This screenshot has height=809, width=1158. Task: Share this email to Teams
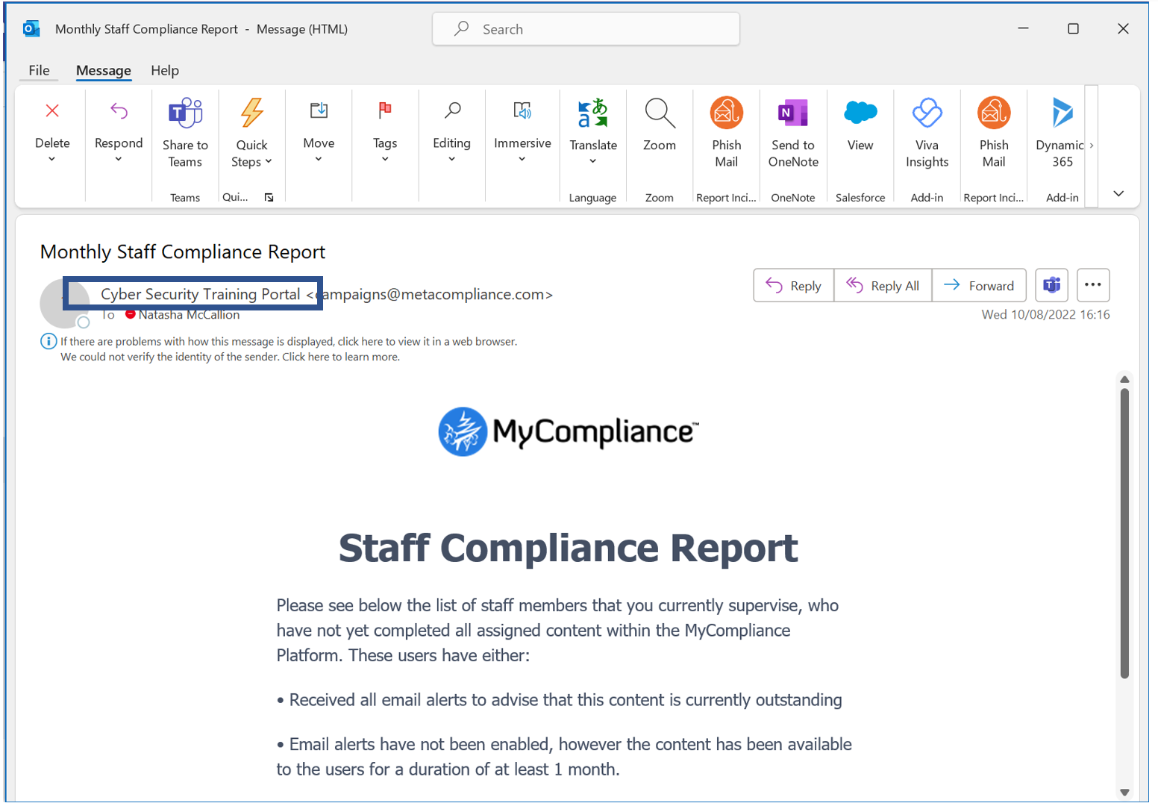pos(185,134)
